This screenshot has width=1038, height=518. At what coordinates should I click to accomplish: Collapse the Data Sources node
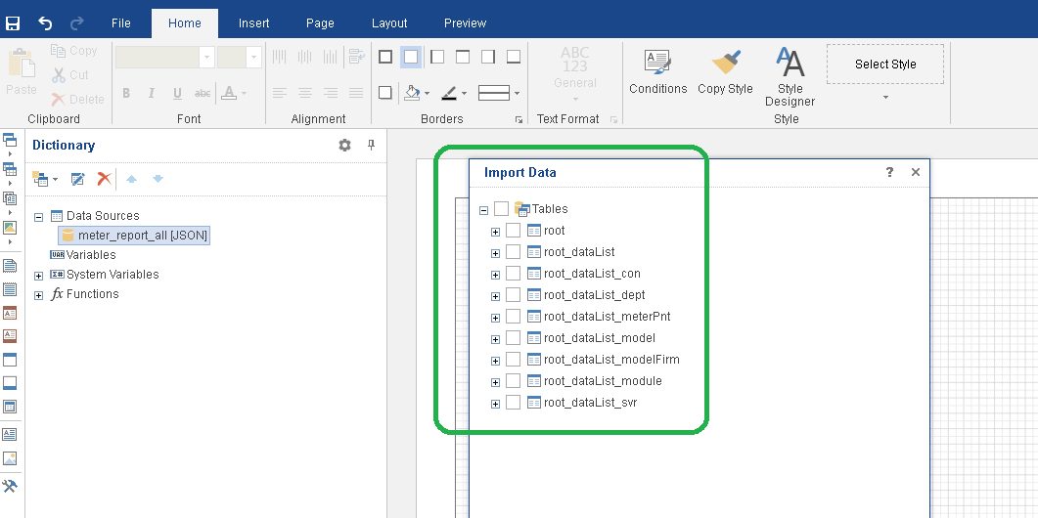(38, 217)
